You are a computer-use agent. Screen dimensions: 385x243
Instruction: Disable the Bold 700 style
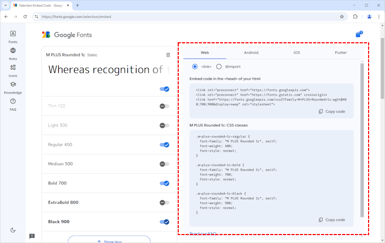[164, 183]
